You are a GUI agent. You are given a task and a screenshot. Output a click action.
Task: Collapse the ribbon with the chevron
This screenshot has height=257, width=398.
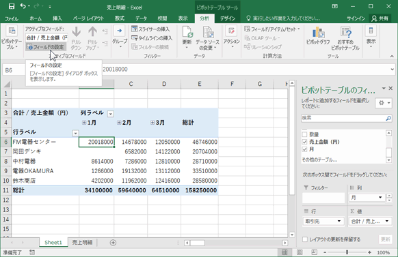392,56
